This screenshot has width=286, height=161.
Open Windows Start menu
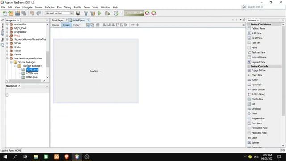(5, 157)
